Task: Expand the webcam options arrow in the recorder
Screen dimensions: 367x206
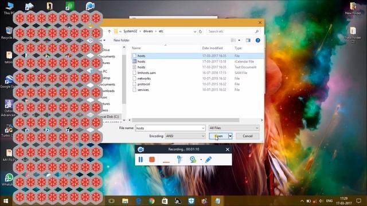Action: pos(201,160)
